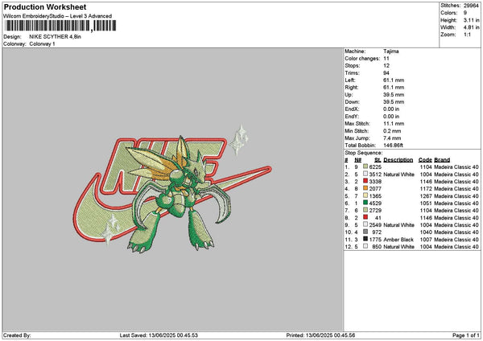Viewport: 483px width, 341px height.
Task: Click the 'Right:' label
Action: [352, 88]
